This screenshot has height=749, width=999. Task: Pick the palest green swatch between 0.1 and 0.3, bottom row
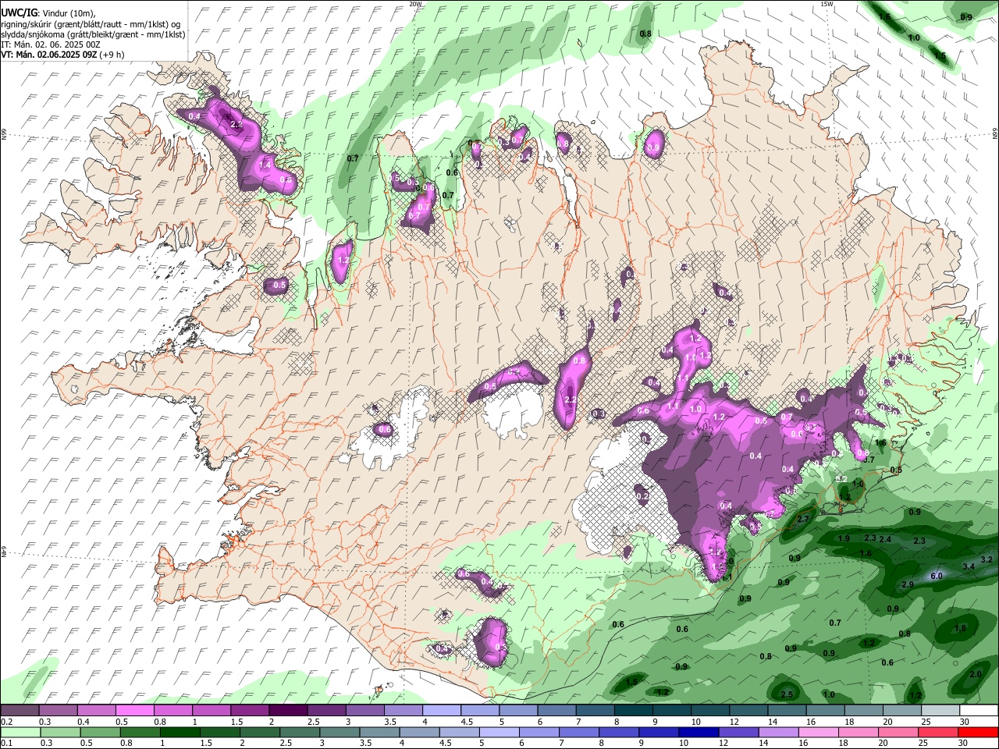pos(20,733)
